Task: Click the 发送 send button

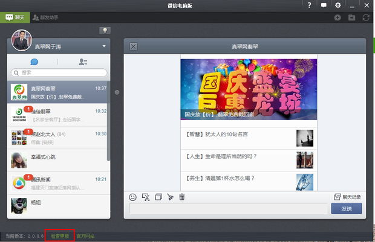Action: [x=347, y=209]
